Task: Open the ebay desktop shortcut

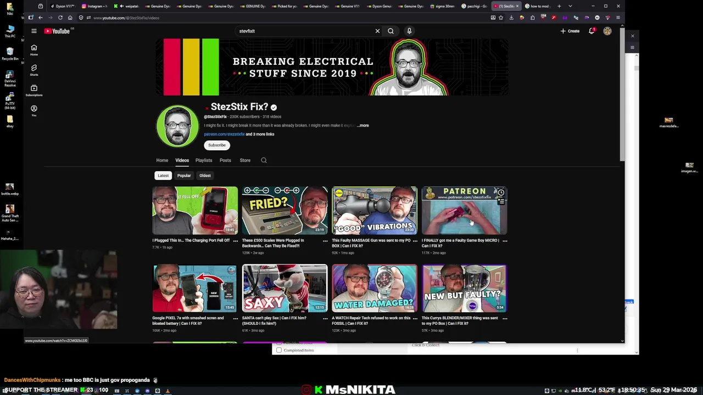Action: (x=10, y=122)
